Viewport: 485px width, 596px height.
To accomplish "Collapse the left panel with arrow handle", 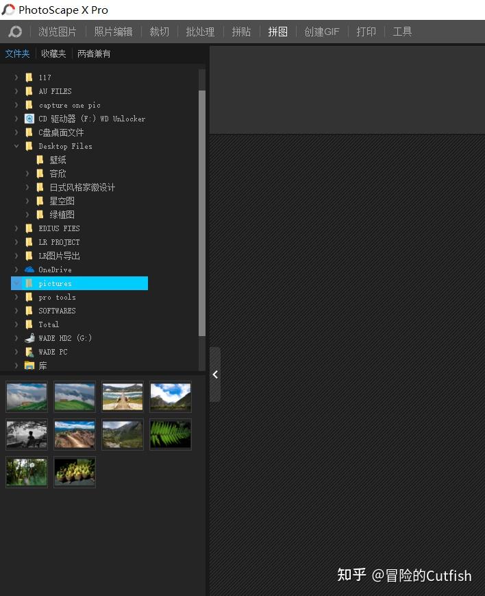I will coord(215,374).
